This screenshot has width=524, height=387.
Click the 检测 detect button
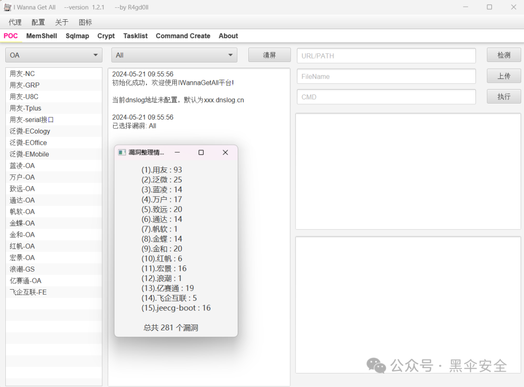point(504,55)
